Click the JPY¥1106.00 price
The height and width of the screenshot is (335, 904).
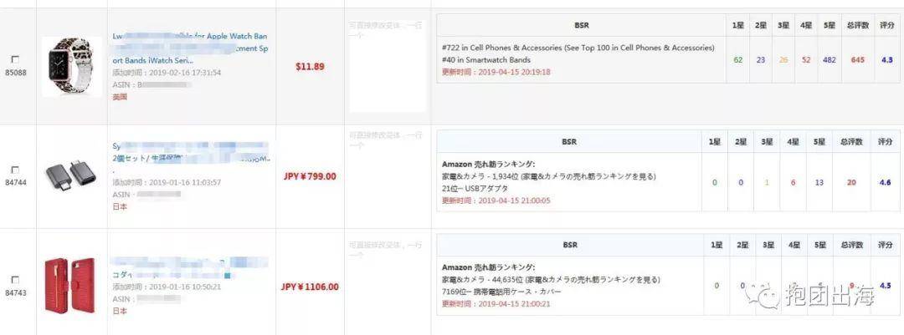click(x=310, y=287)
